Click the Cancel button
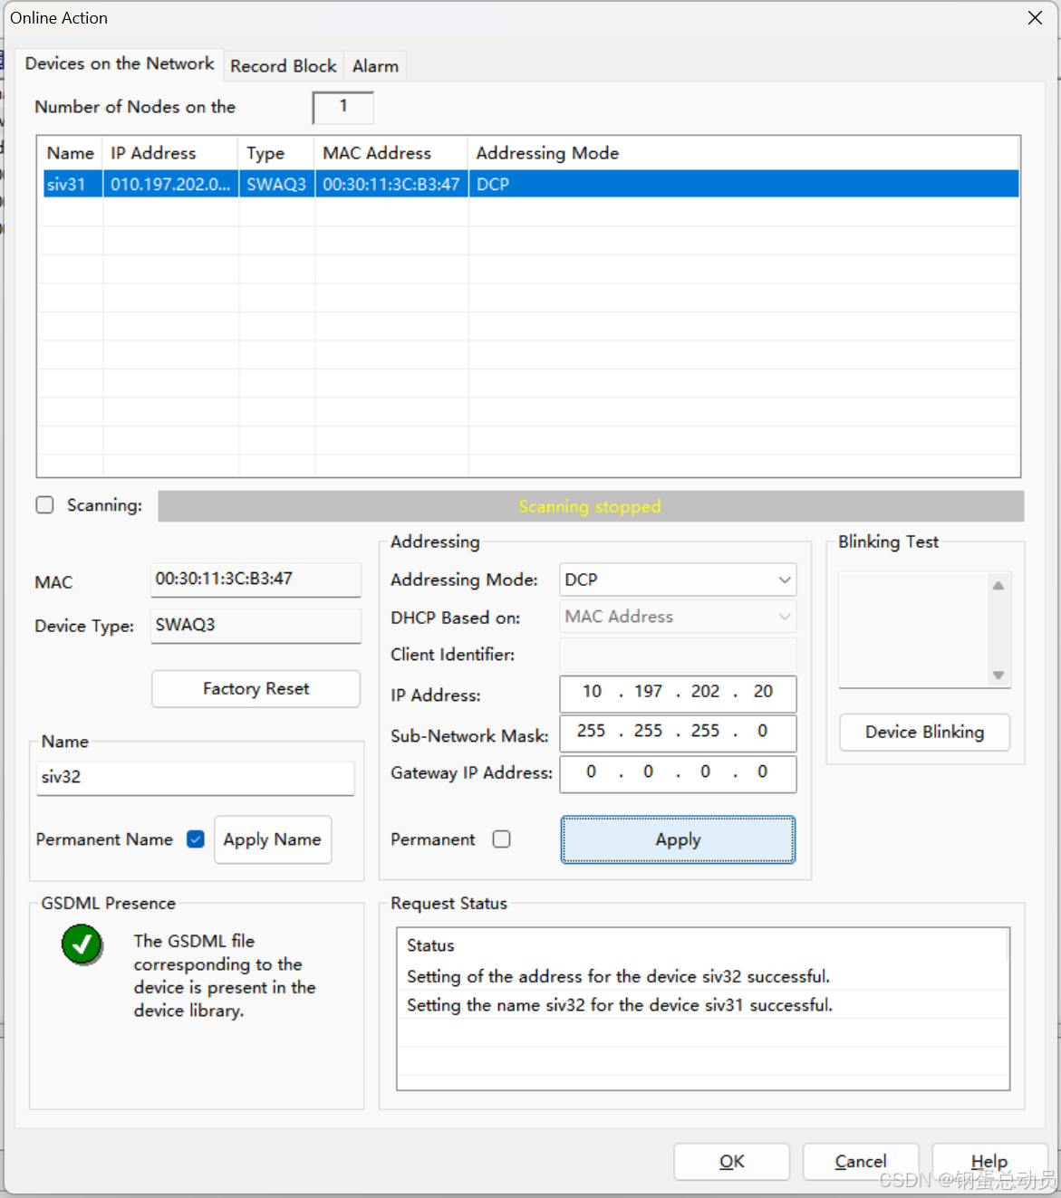Image resolution: width=1061 pixels, height=1198 pixels. point(861,1162)
